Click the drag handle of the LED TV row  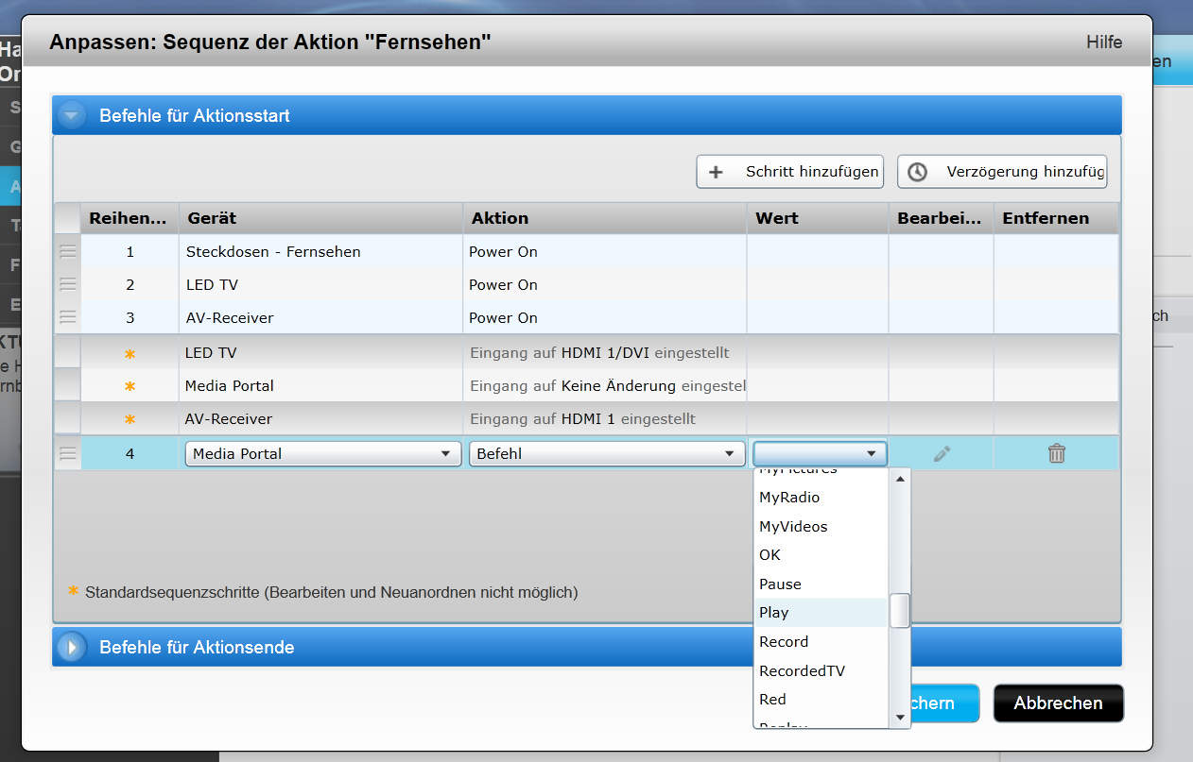click(68, 285)
